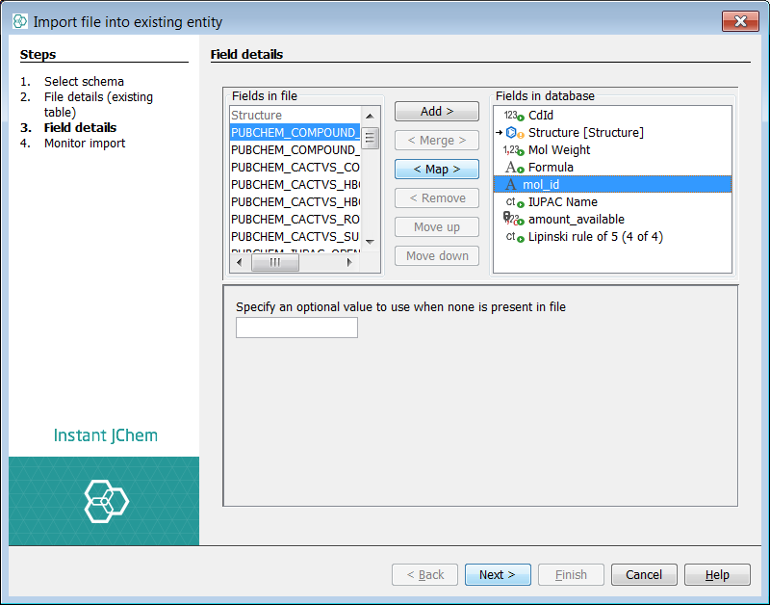Viewport: 770px width, 605px height.
Task: Click the Formula text field icon
Action: 514,168
